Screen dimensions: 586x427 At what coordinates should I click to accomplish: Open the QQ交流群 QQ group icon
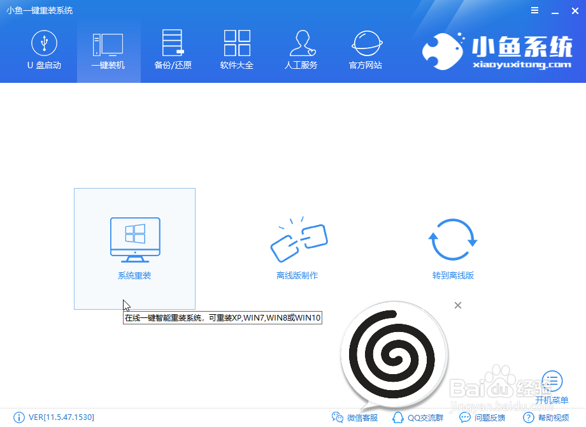click(417, 417)
